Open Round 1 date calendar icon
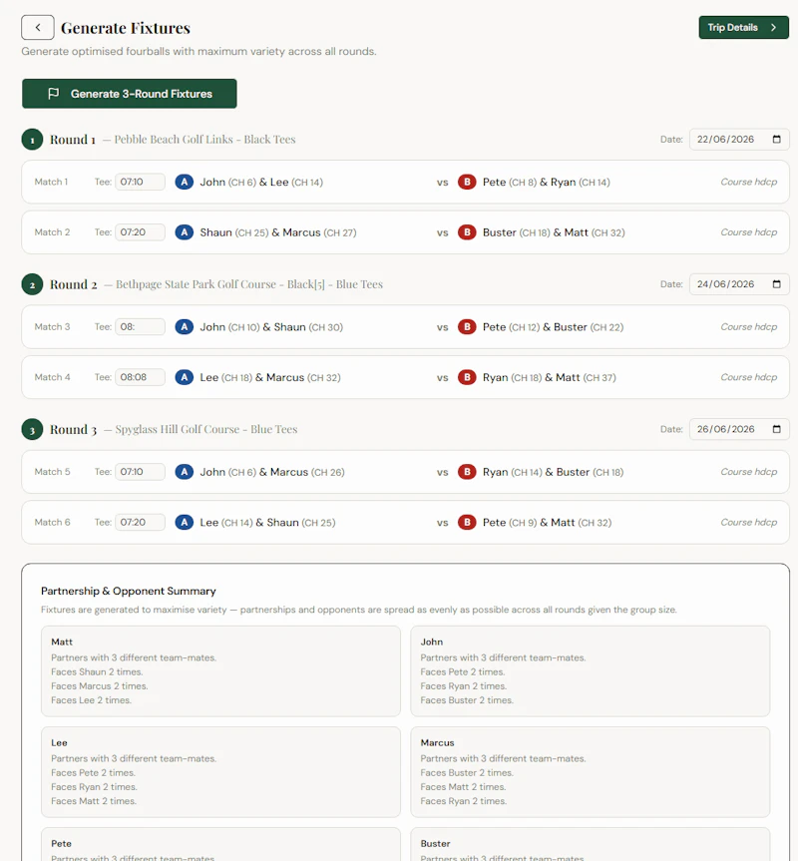The width and height of the screenshot is (798, 861). [777, 139]
